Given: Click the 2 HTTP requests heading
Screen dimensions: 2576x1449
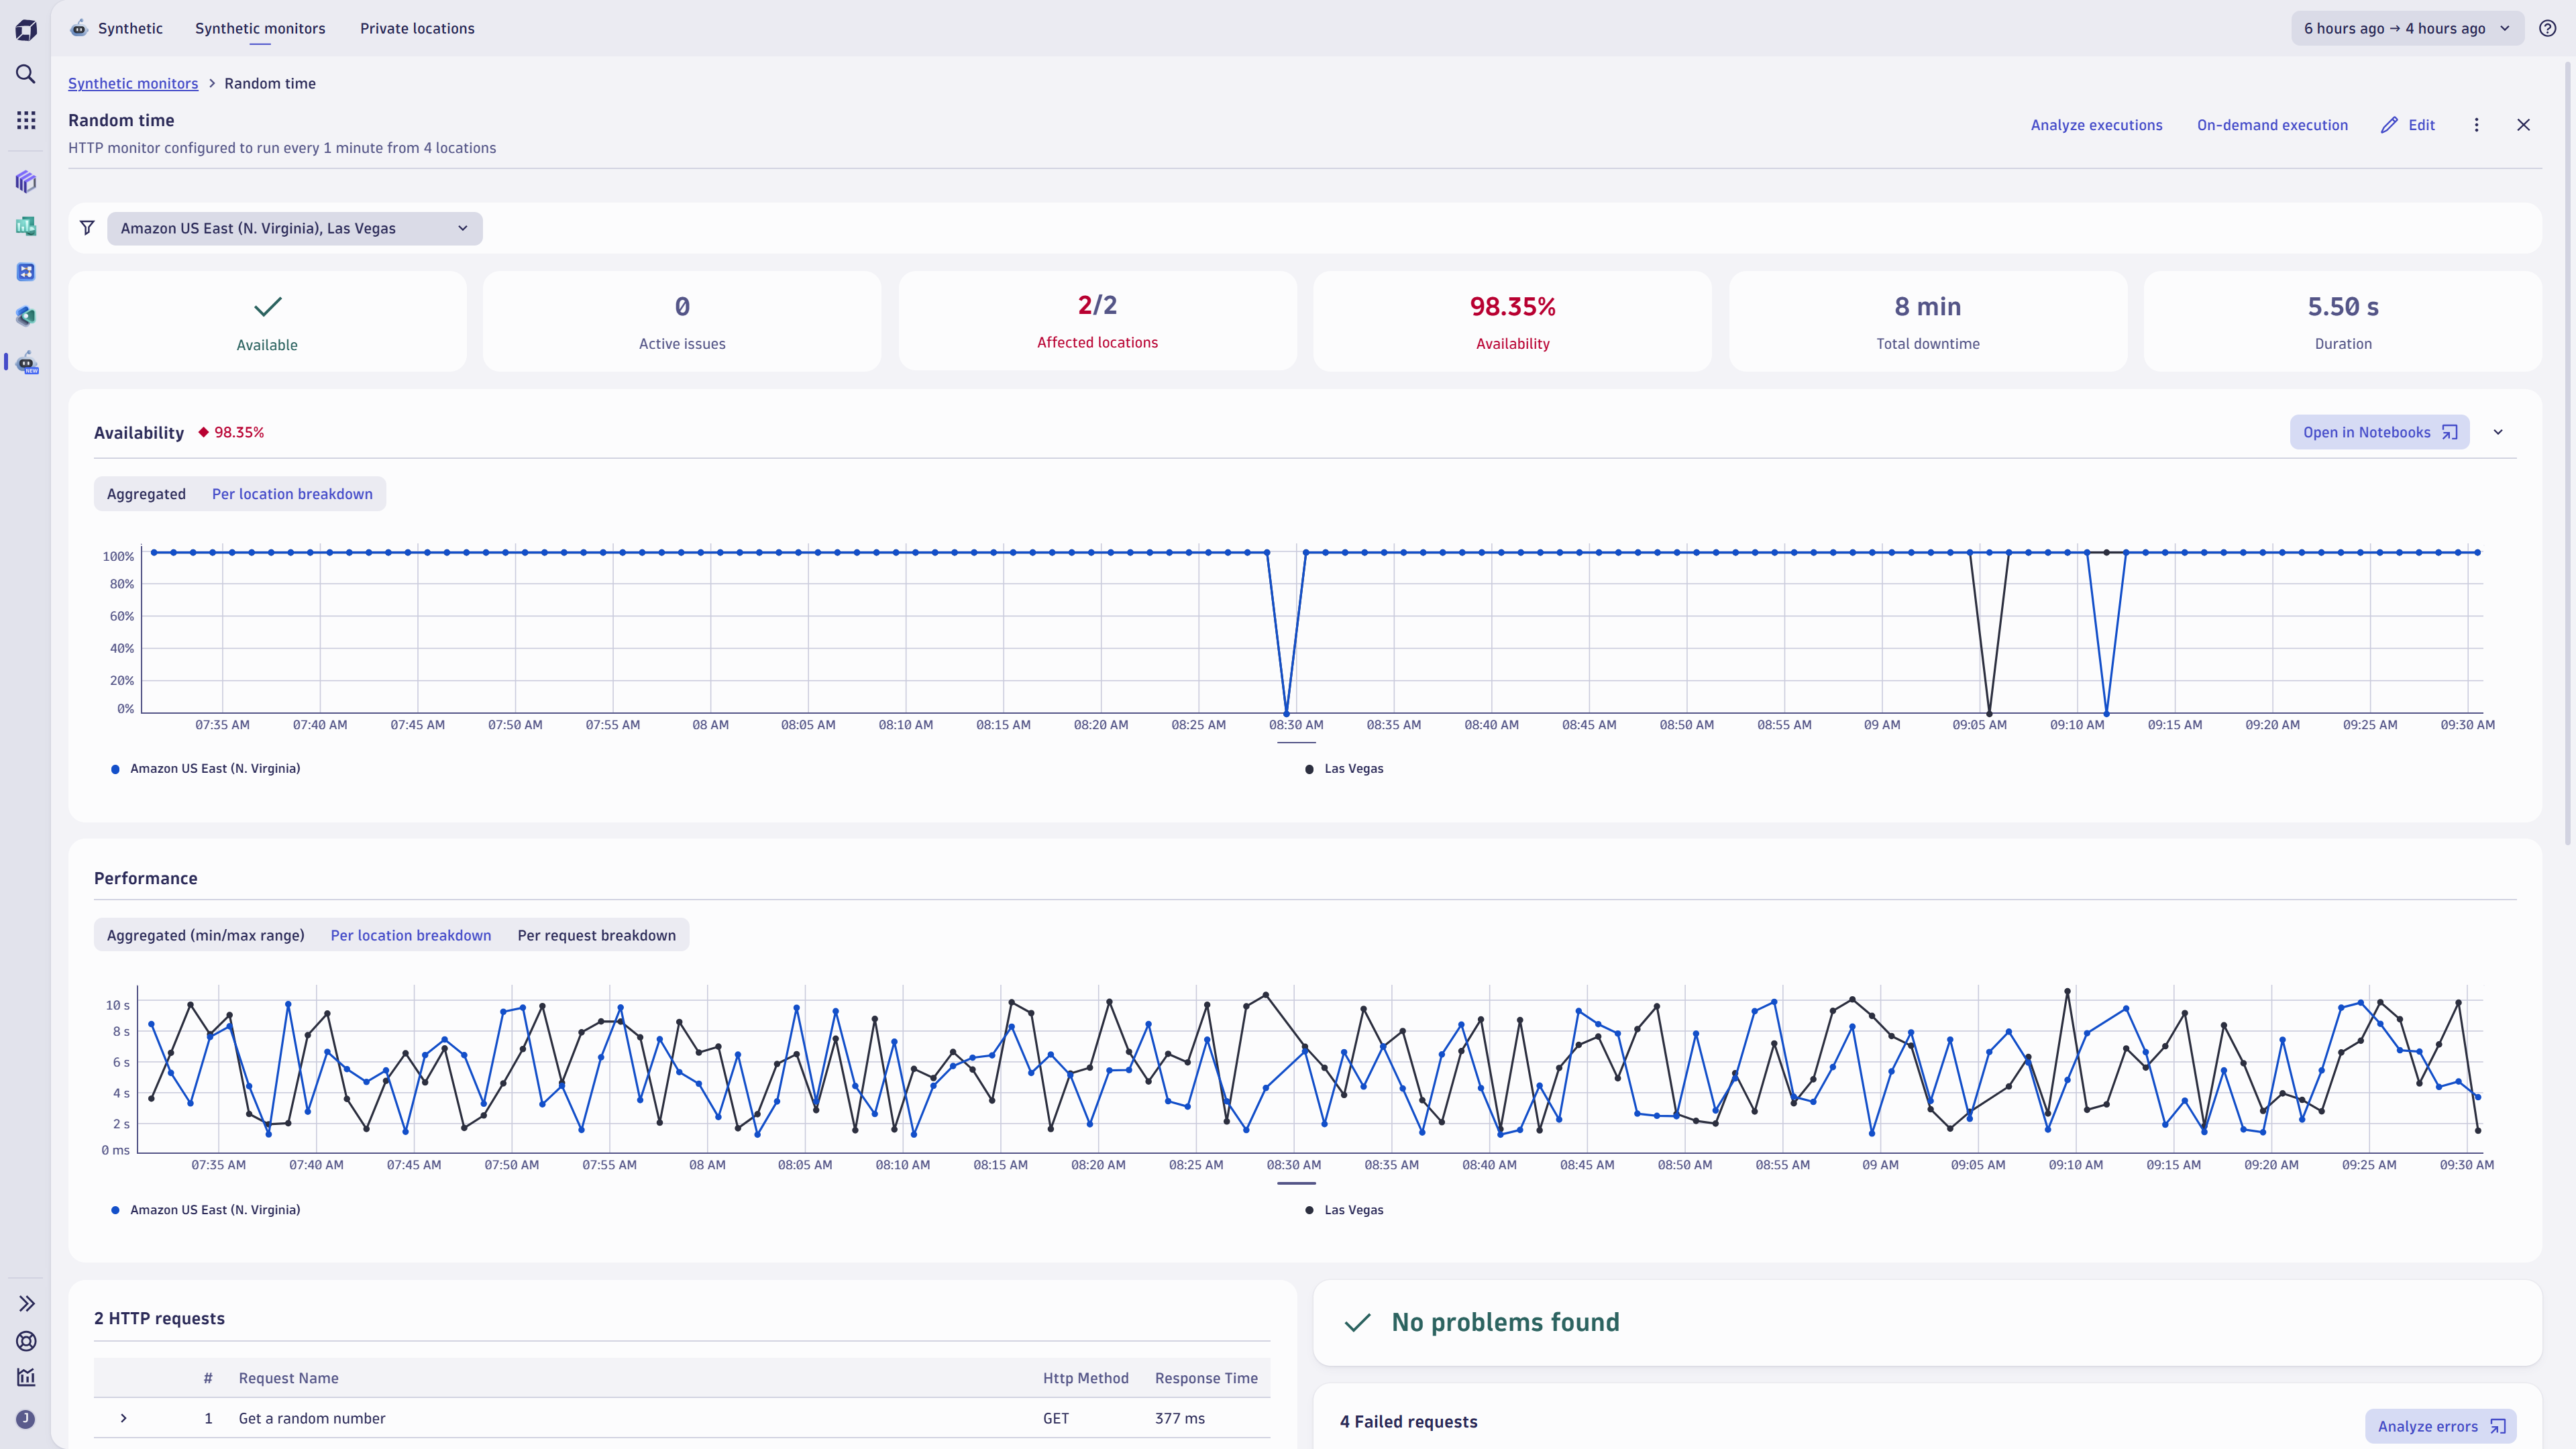Looking at the screenshot, I should 159,1318.
